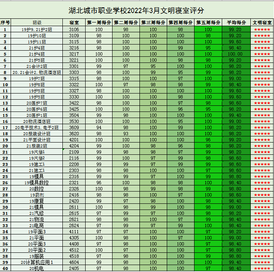Select class cell 19建工1
Screen dimensions: 274x272
37,164
